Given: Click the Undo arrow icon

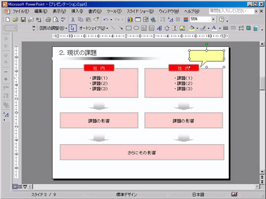Looking at the screenshot, I should 106,20.
